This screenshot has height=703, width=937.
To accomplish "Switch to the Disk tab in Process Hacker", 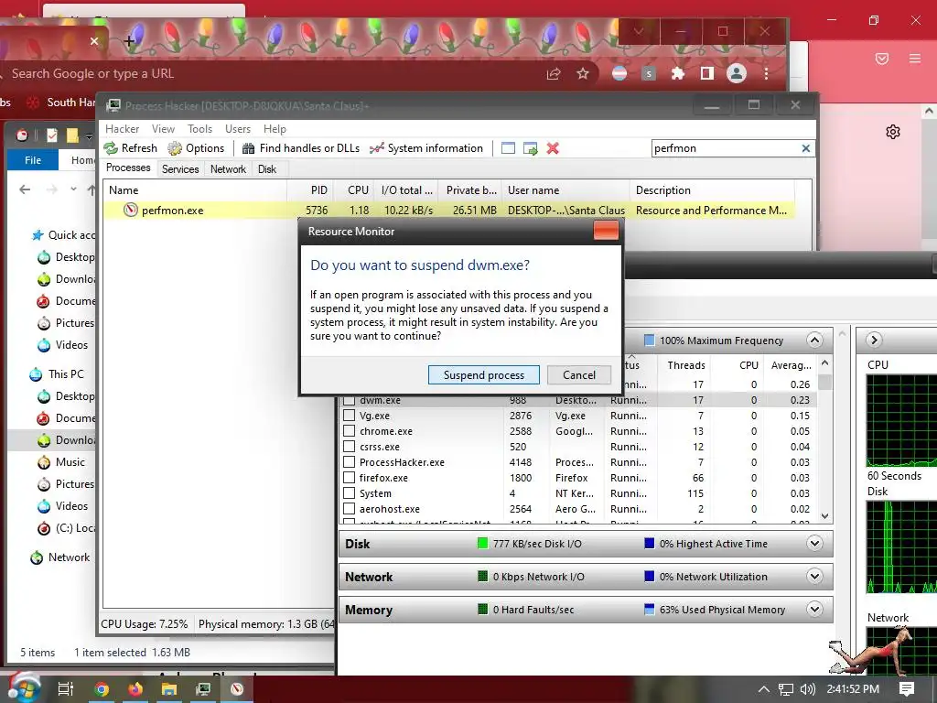I will 267,169.
